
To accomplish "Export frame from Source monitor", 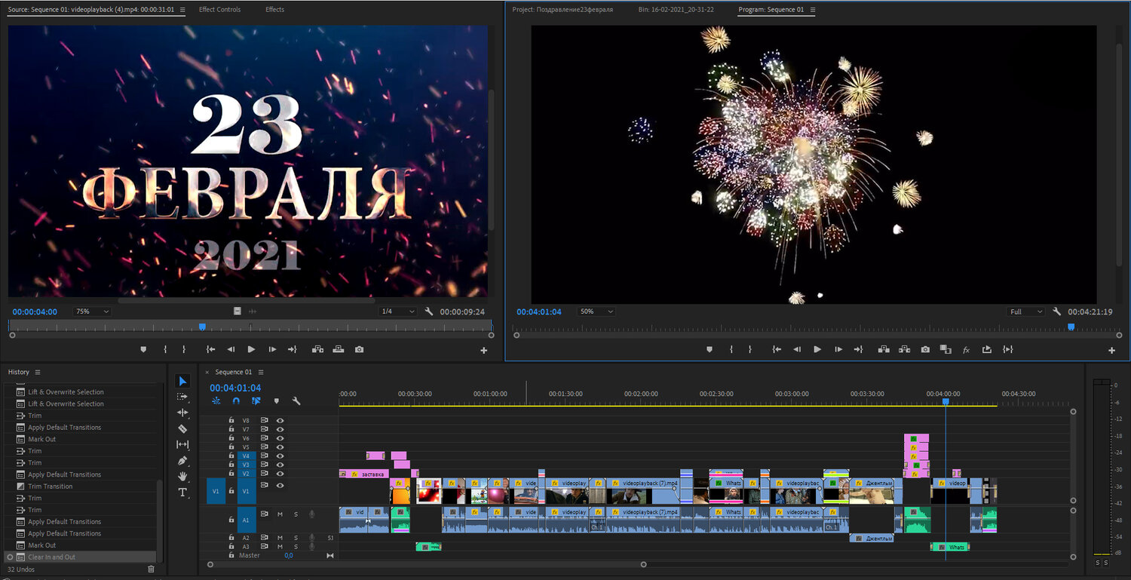I will point(359,349).
